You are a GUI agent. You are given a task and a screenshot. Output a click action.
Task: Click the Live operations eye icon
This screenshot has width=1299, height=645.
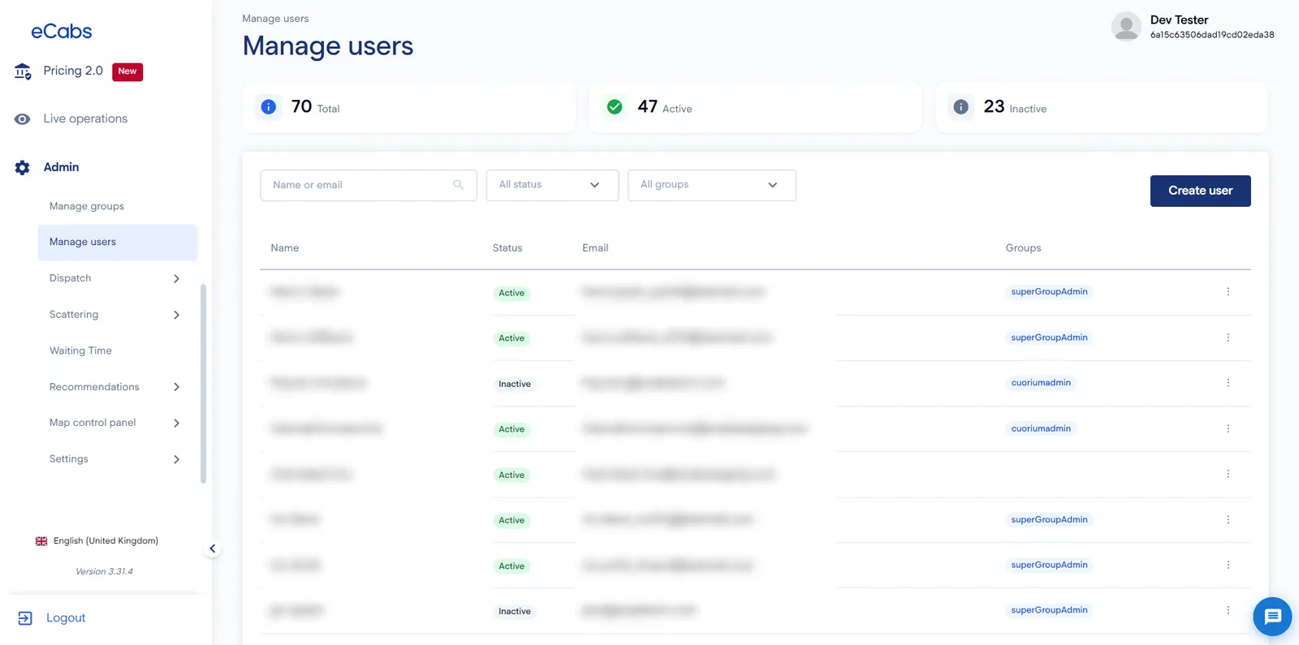pos(23,119)
